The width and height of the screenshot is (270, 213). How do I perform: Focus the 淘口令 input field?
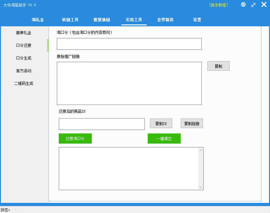tap(129, 44)
